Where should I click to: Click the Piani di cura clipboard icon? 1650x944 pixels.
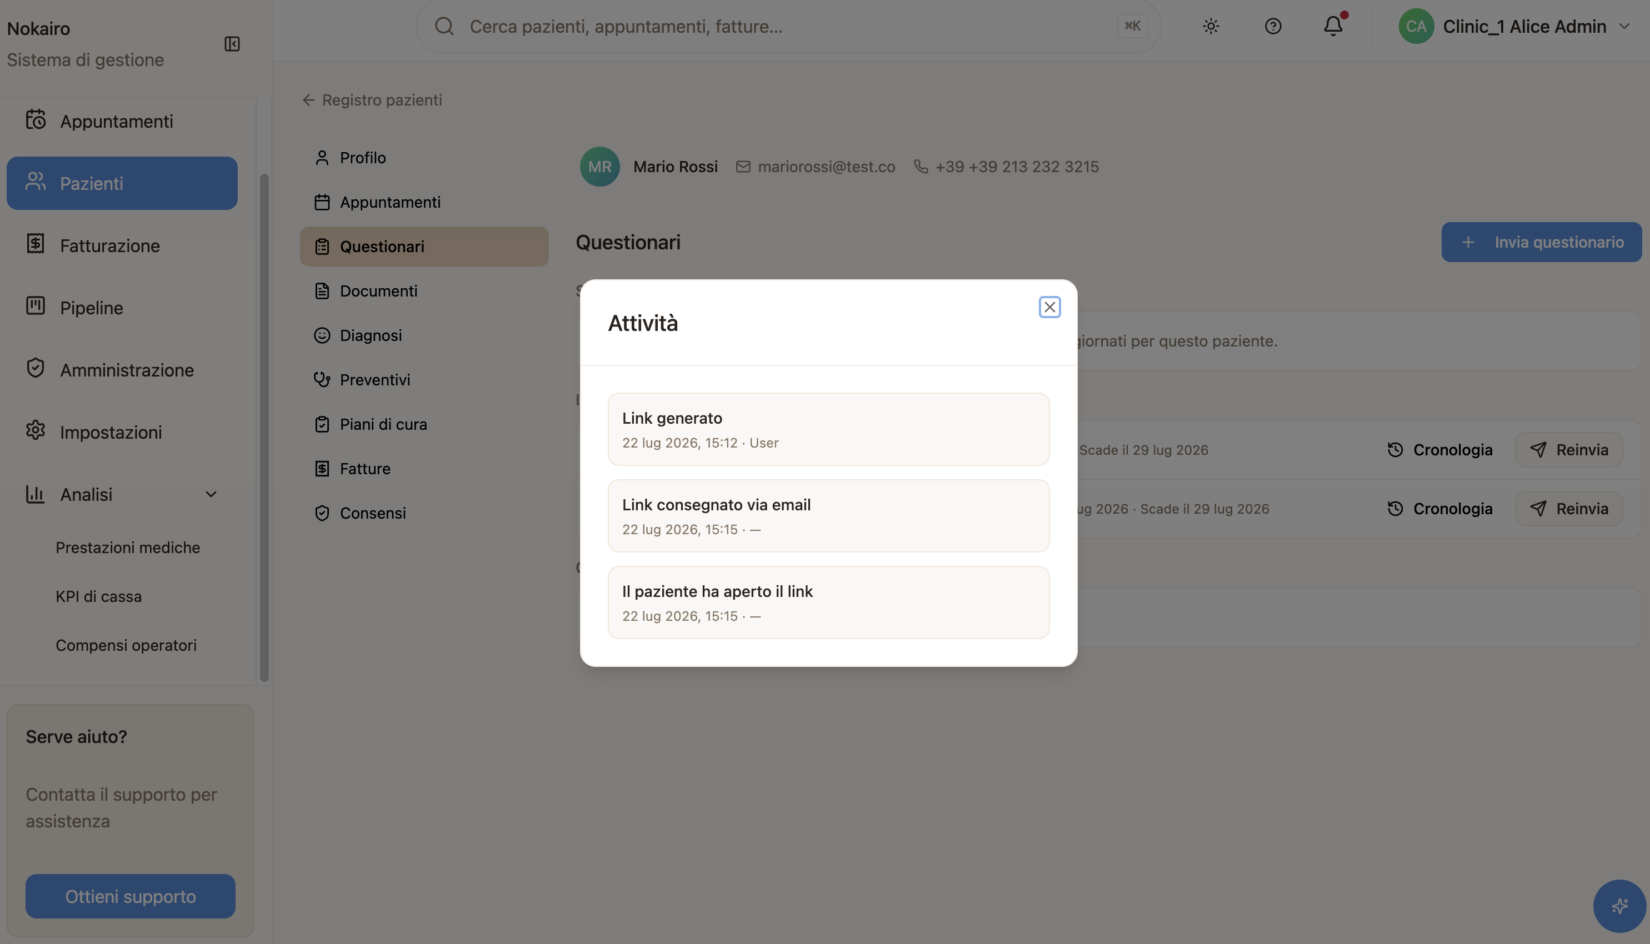point(322,425)
